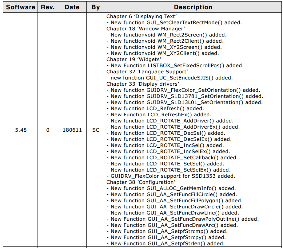Click the WM_XY2Client() entry

(162, 53)
